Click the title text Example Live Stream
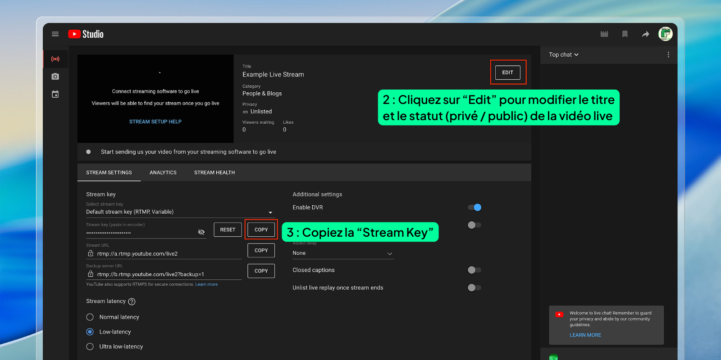Viewport: 721px width, 360px height. (x=273, y=75)
